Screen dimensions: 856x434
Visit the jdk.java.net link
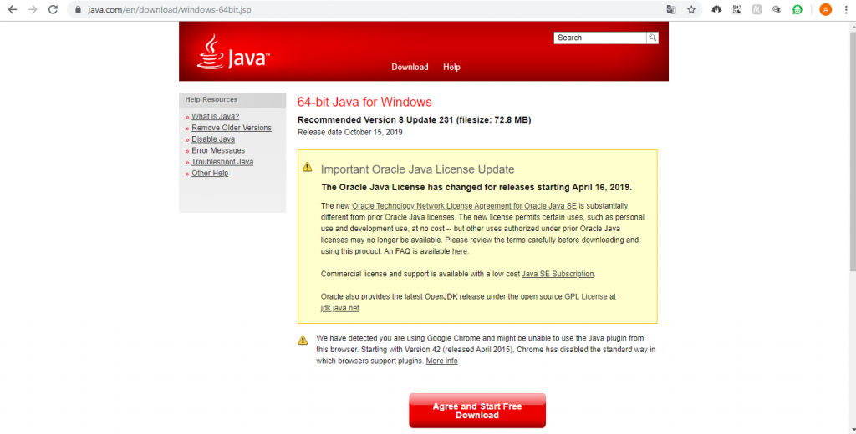point(339,308)
